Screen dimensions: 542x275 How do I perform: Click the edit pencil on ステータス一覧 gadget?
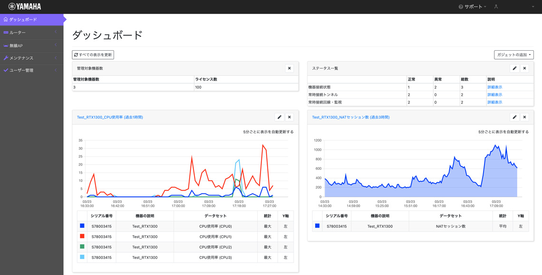[514, 68]
